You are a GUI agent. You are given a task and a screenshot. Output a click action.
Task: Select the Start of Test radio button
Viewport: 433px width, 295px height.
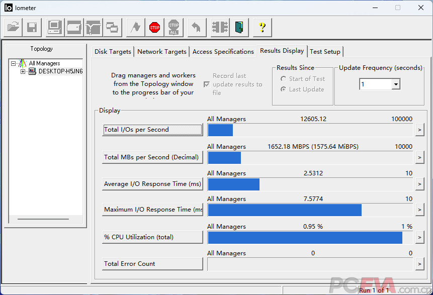pyautogui.click(x=284, y=79)
